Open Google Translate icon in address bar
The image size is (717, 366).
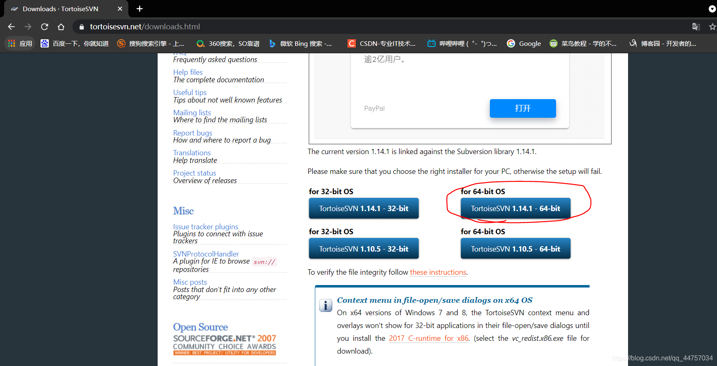[696, 27]
